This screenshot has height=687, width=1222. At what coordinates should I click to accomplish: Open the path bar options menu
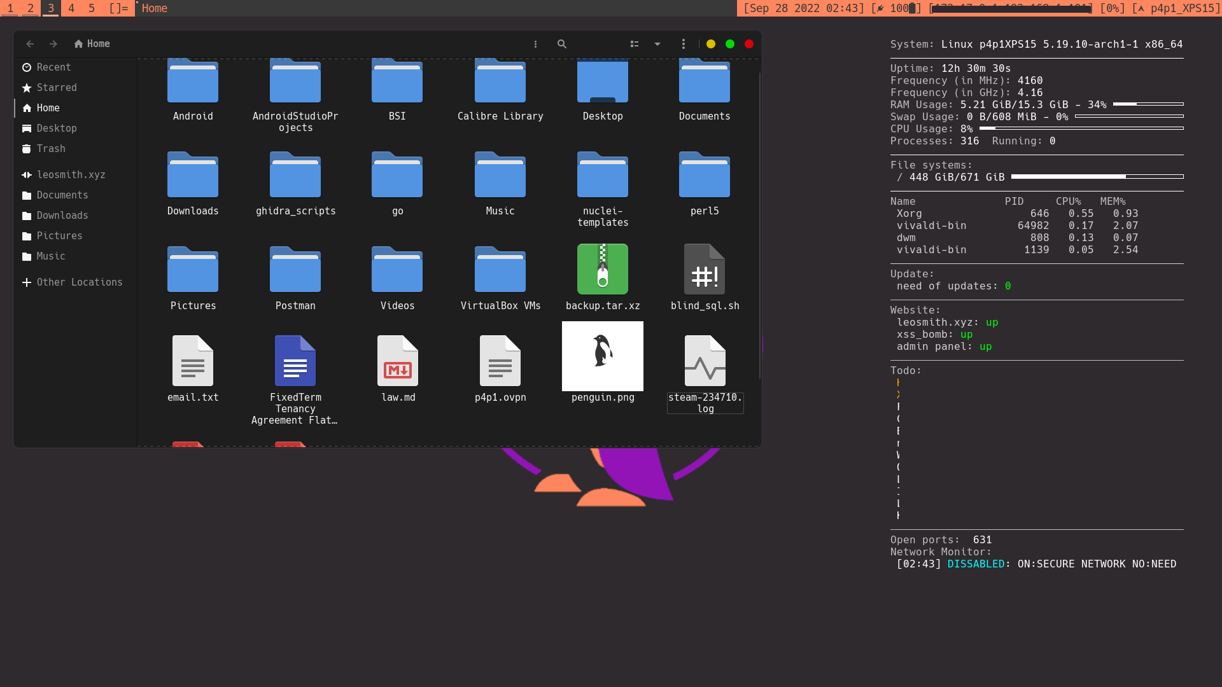pyautogui.click(x=535, y=44)
